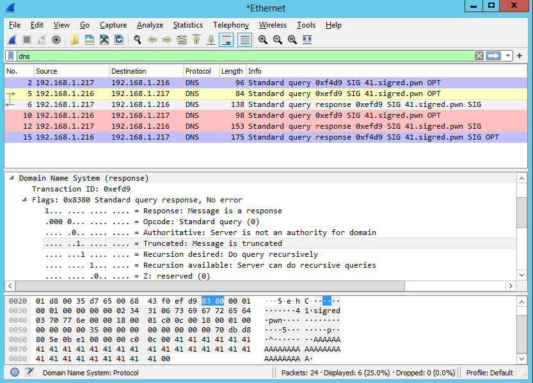Screen dimensions: 533x383
Task: Open the Go menu
Action: (84, 25)
